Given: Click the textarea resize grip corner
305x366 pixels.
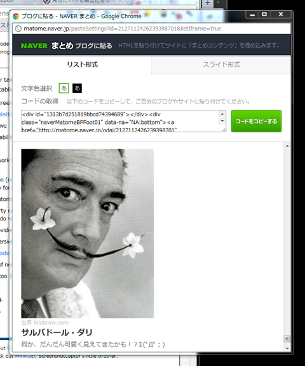Looking at the screenshot, I should [x=224, y=130].
